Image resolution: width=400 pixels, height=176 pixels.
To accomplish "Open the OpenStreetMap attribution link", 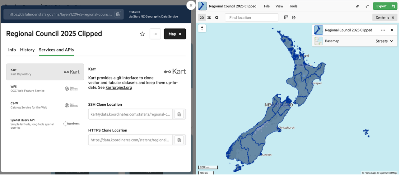I will click(x=388, y=173).
